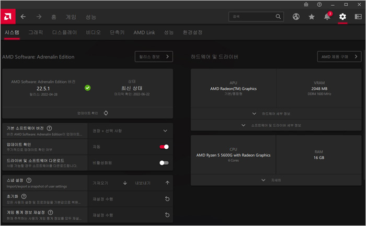Click AMD Ryzen 5 5600G CPU text

(x=233, y=155)
